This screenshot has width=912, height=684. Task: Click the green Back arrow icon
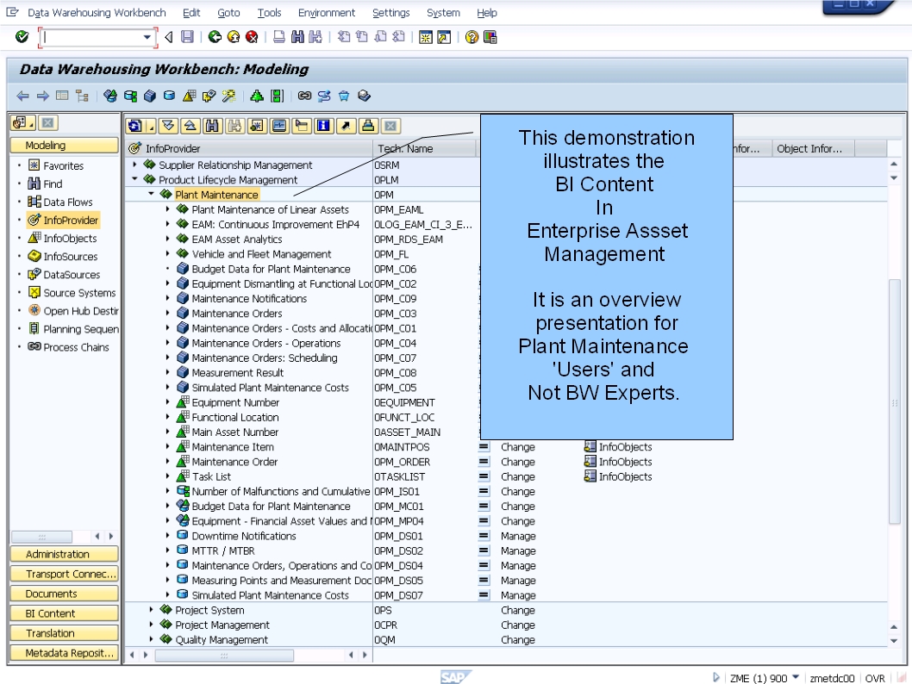(x=215, y=37)
